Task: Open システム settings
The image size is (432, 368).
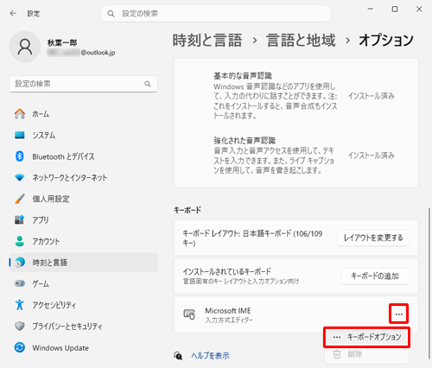Action: pyautogui.click(x=84, y=135)
